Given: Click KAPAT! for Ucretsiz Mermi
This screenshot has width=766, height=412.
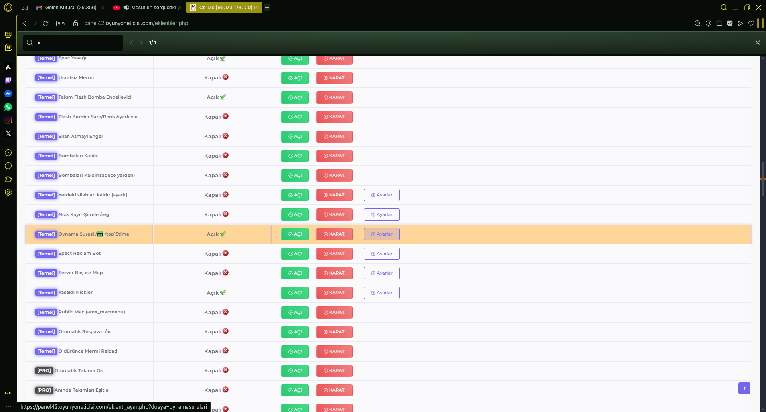Looking at the screenshot, I should tap(334, 78).
